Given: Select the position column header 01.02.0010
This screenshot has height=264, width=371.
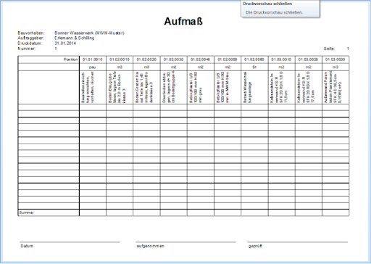Looking at the screenshot, I should pos(120,59).
